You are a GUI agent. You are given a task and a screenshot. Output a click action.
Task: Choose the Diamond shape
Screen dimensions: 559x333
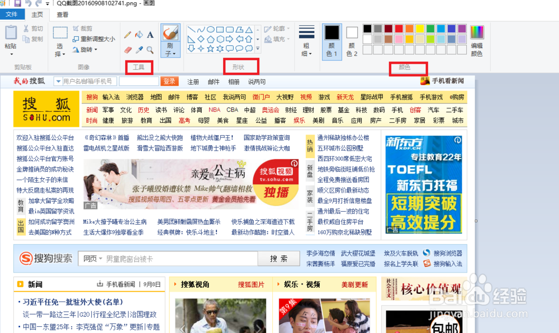201,39
